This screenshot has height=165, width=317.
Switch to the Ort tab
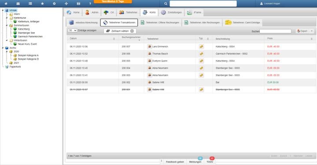pyautogui.click(x=109, y=12)
